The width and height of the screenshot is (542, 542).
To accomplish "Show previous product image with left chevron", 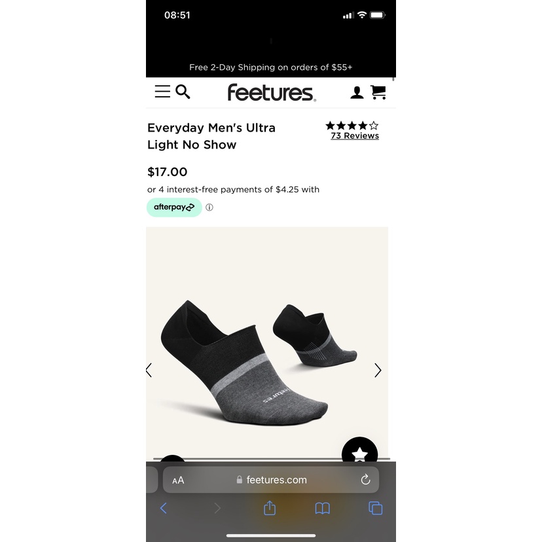I will pos(149,370).
